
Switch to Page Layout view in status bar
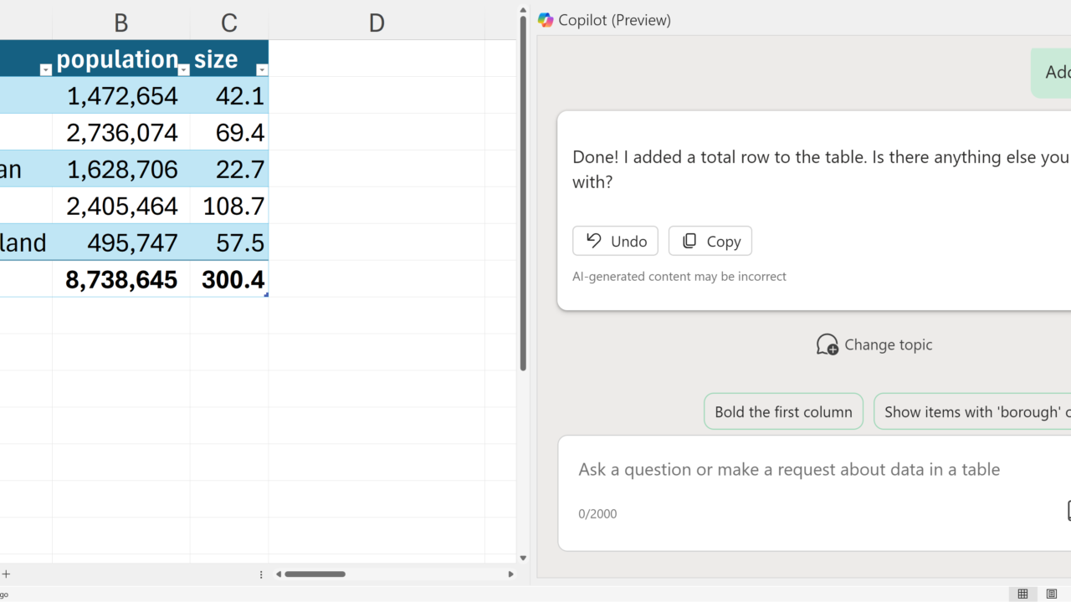pos(1052,594)
